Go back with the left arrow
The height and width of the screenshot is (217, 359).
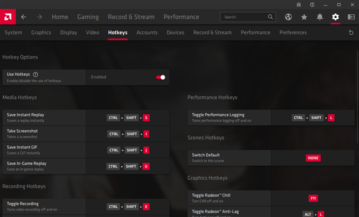coord(23,17)
